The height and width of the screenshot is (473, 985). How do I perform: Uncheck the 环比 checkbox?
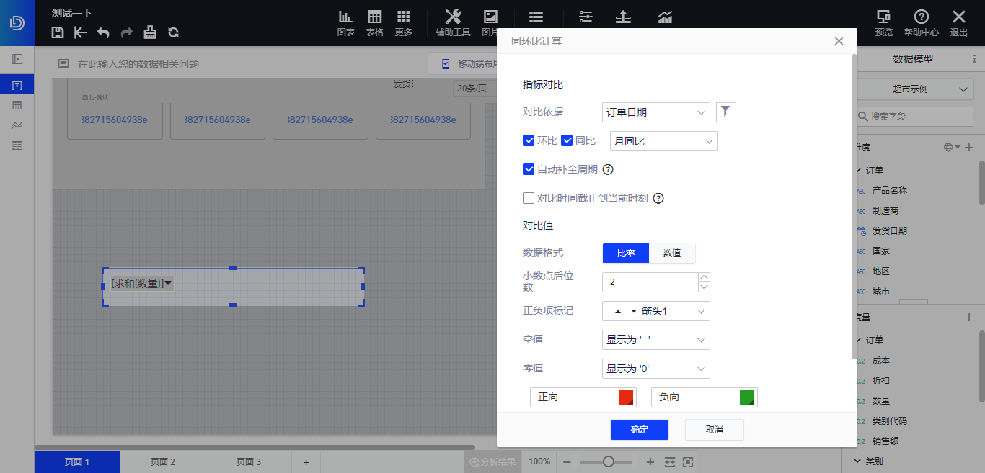[529, 140]
